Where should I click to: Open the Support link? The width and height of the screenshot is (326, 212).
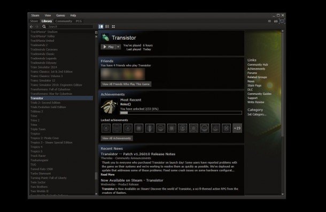(252, 98)
